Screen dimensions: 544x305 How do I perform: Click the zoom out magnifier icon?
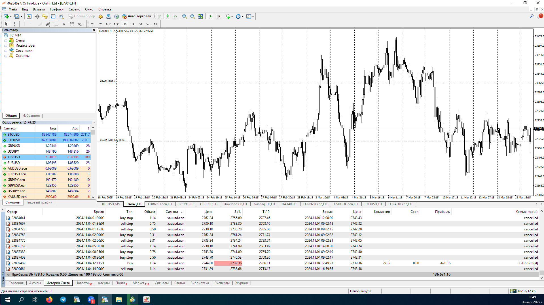(x=192, y=16)
